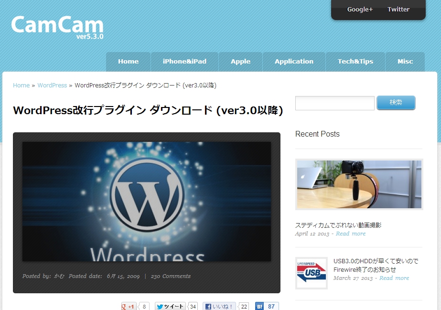This screenshot has height=310, width=441.
Task: Click the CamCam site logo
Action: pos(57,27)
